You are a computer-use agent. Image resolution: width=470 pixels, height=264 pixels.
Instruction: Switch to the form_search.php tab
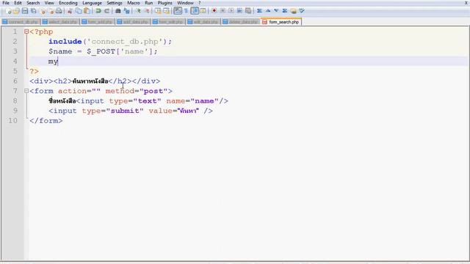pyautogui.click(x=281, y=22)
